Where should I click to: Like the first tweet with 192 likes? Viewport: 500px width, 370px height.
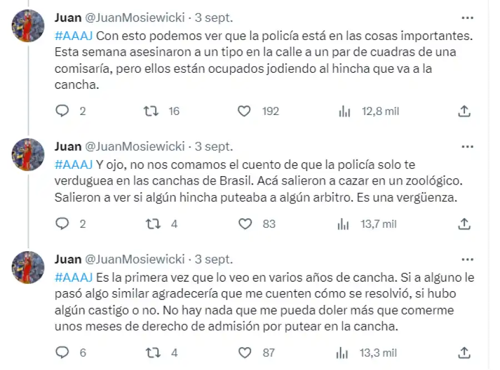click(x=244, y=111)
